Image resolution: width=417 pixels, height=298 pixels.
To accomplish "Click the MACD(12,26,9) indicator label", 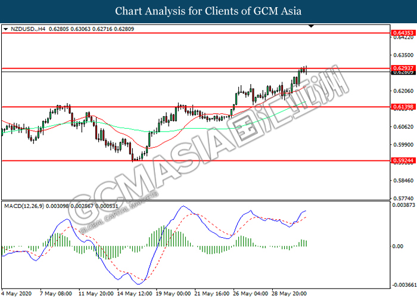I will 24,206.
